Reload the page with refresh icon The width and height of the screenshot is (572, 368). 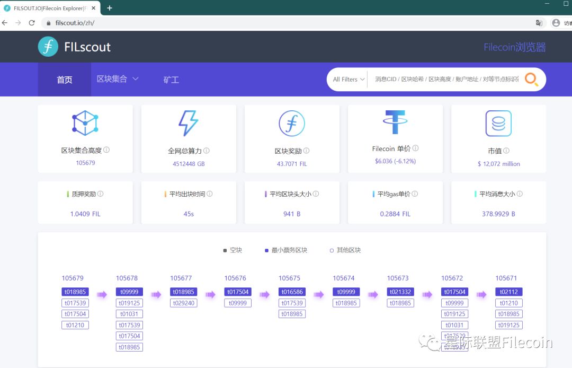coord(32,23)
